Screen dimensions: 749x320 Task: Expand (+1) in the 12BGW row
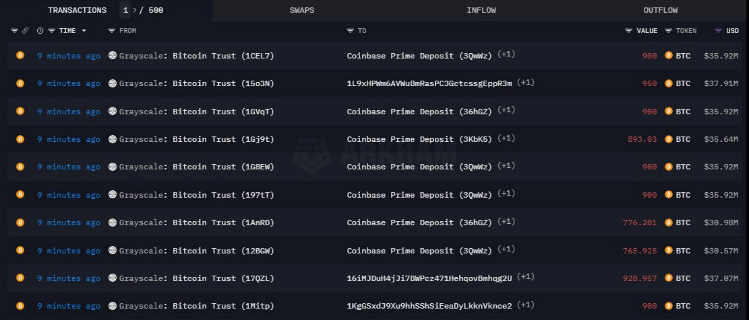(x=506, y=249)
